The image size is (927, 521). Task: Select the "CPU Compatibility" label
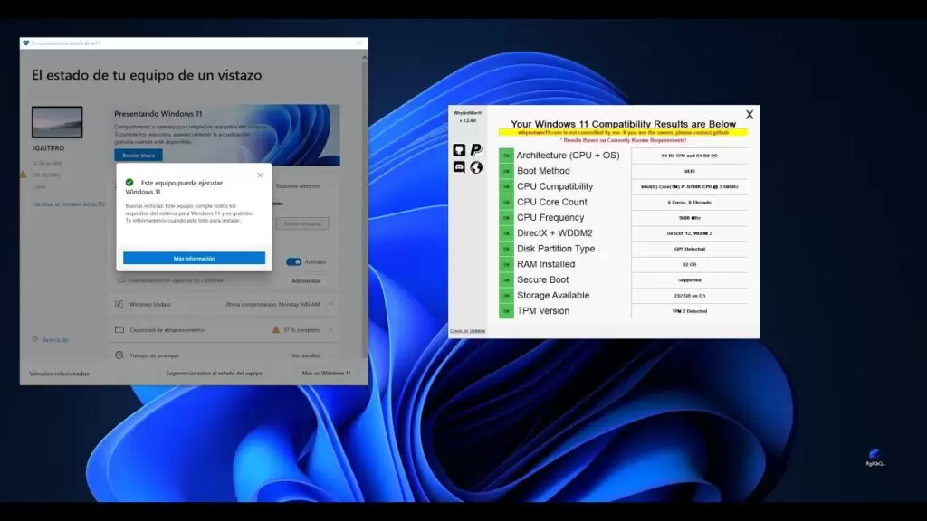(x=555, y=186)
